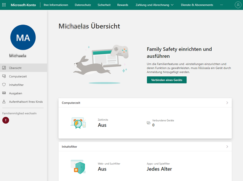Select Übersicht in the sidebar
243x181 pixels.
coord(24,68)
